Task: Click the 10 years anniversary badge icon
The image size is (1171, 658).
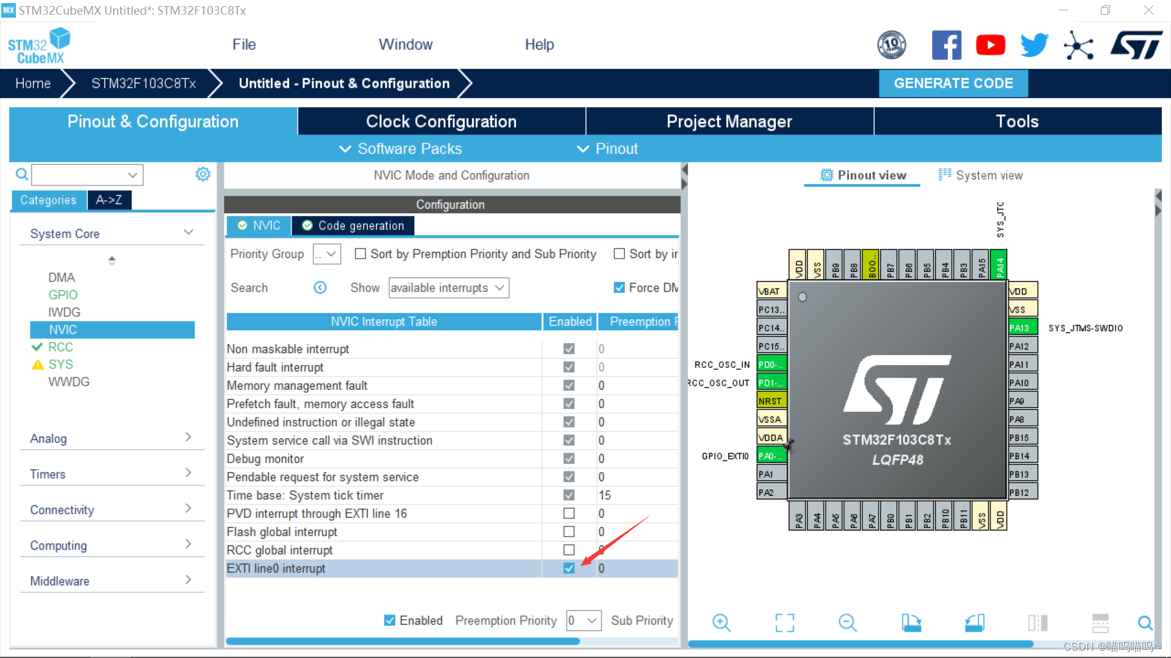Action: click(892, 44)
